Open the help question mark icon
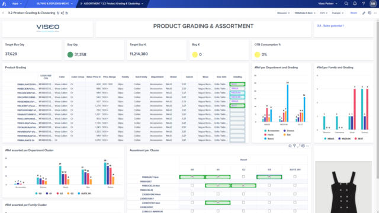Viewport: 379px width, 213px height. click(x=363, y=4)
